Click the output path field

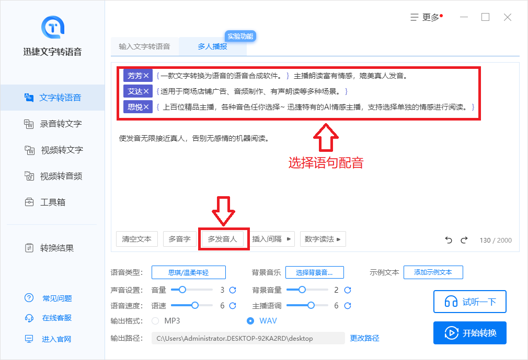248,338
